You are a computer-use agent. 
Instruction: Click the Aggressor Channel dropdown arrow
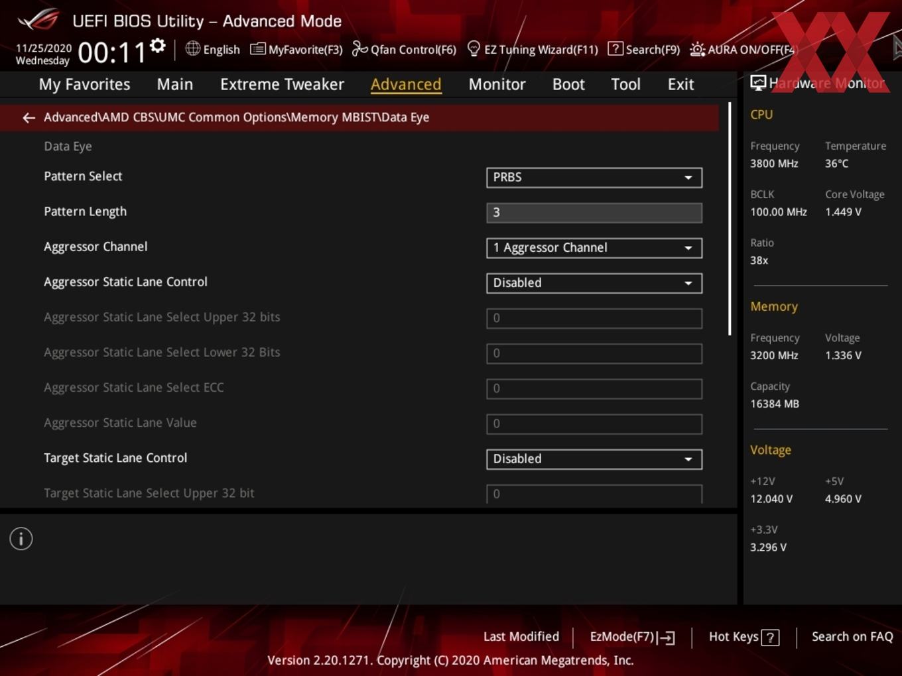[688, 248]
